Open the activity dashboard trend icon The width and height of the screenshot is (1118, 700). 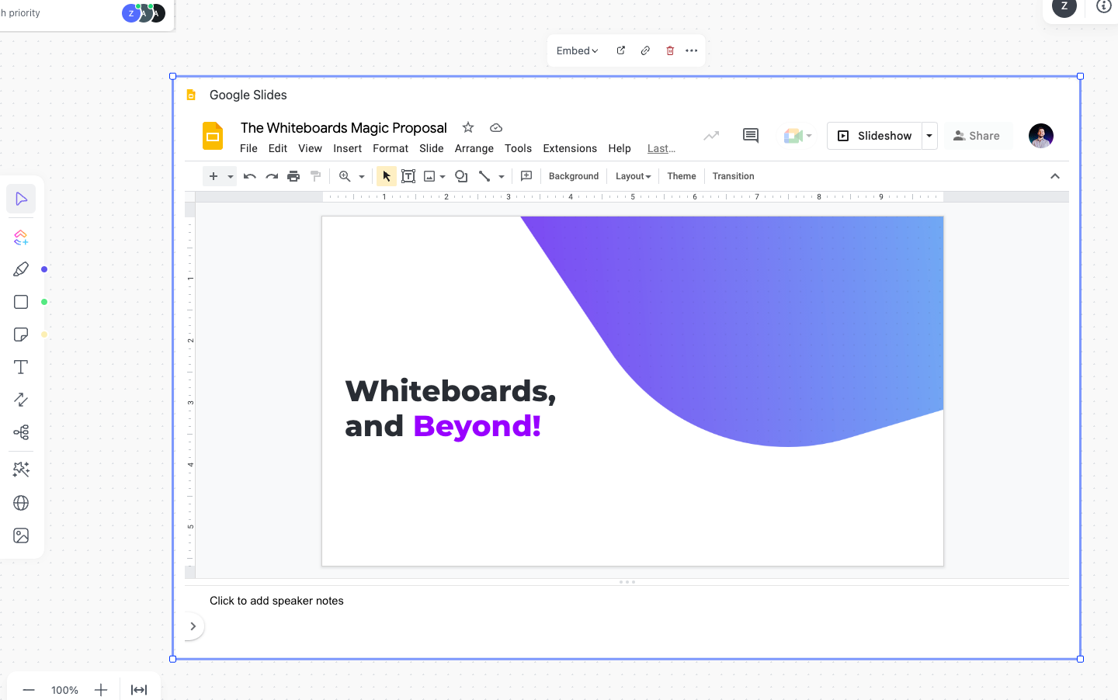[x=711, y=136]
